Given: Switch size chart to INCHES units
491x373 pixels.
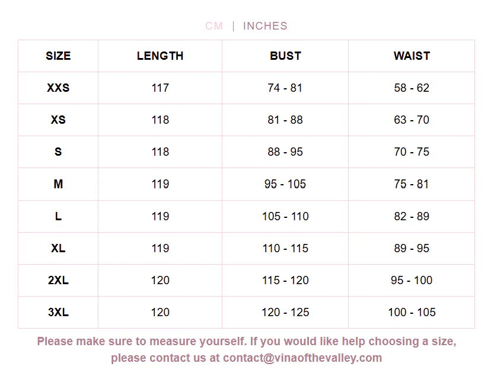Looking at the screenshot, I should pos(265,26).
